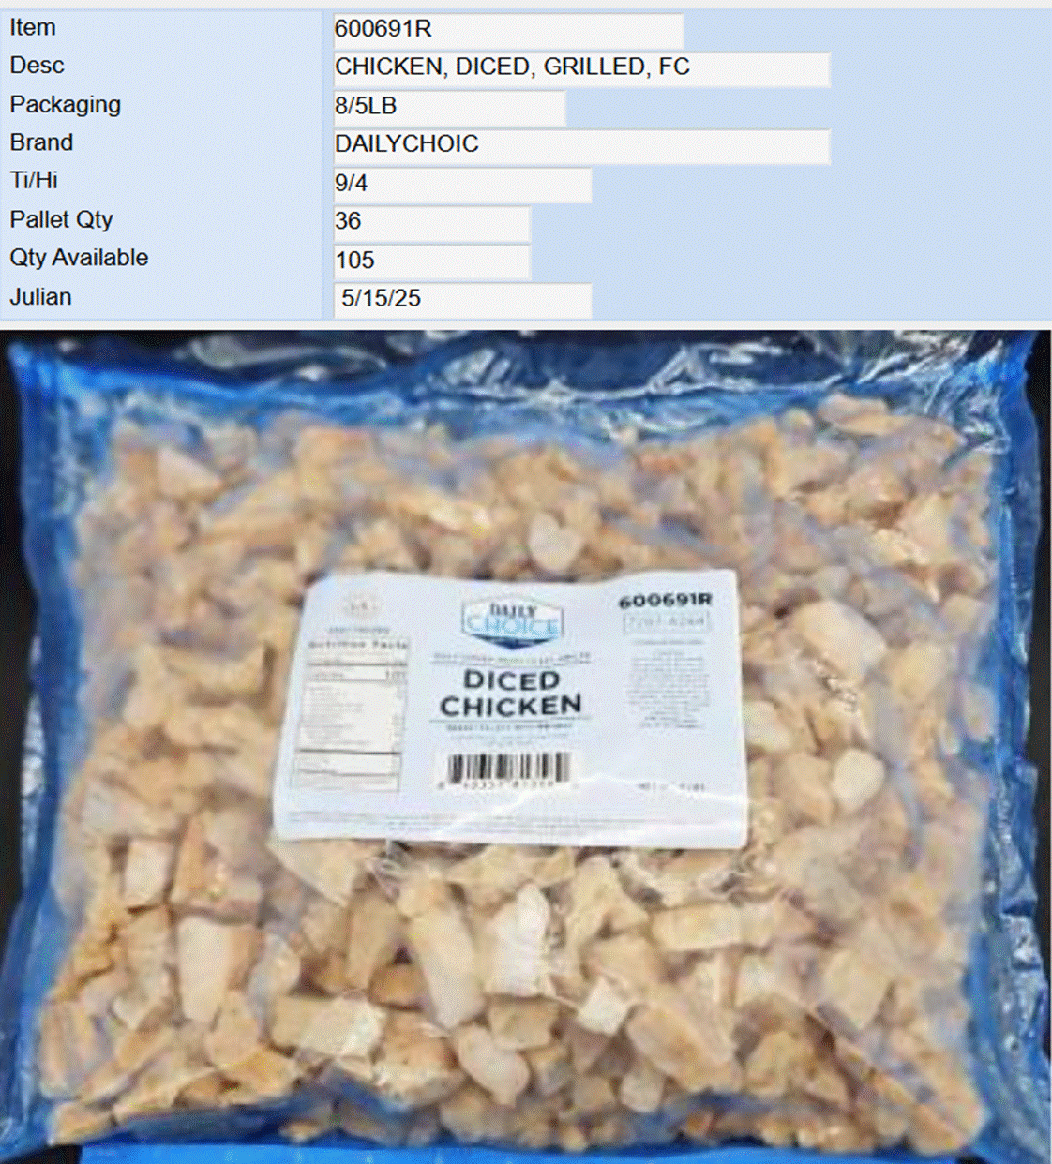Click the Julian label
Viewport: 1052px width, 1164px height.
point(40,297)
